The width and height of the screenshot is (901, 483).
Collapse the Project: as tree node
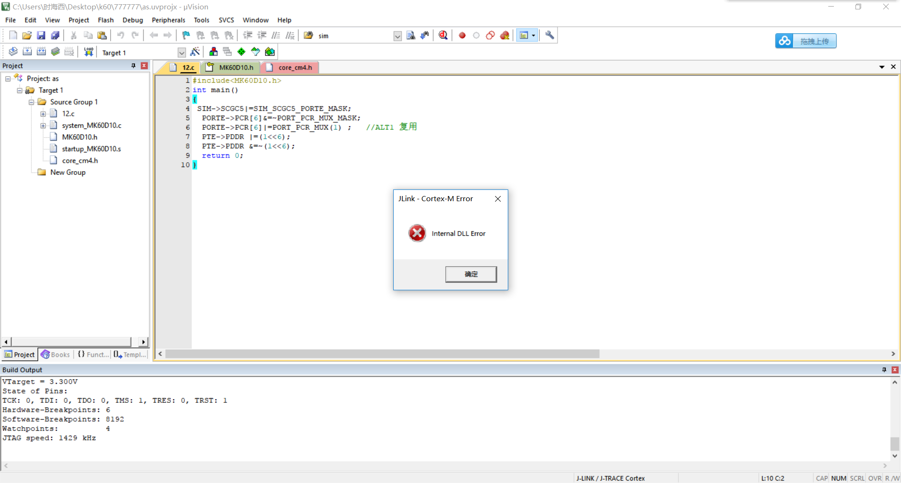pyautogui.click(x=8, y=79)
